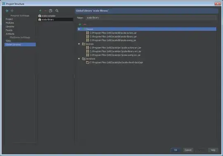The width and height of the screenshot is (223, 156).
Task: Click the Help button
Action: [x=213, y=150]
